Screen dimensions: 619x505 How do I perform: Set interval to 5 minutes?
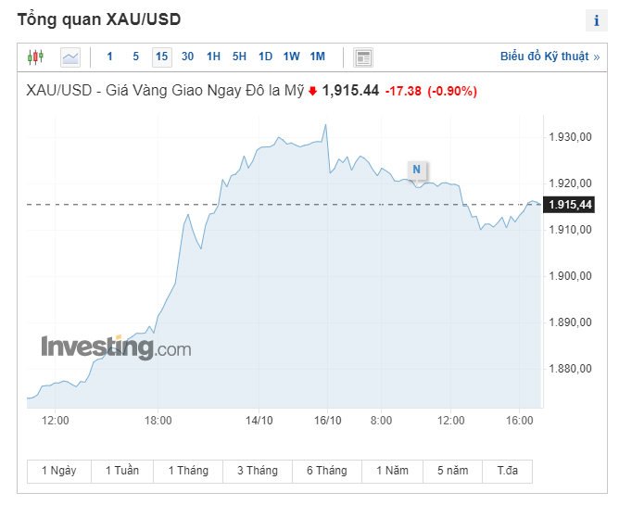tap(136, 57)
